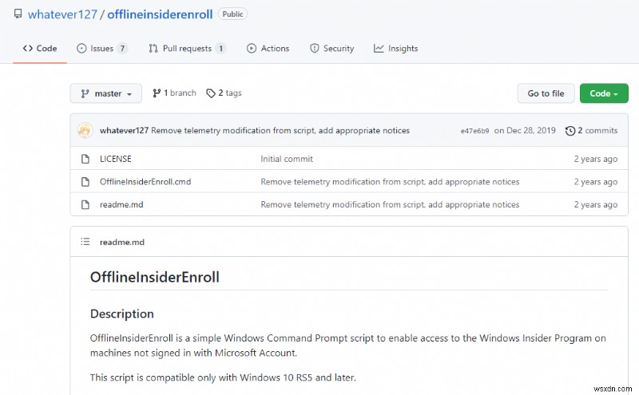
Task: Open the green Code dropdown
Action: click(603, 93)
